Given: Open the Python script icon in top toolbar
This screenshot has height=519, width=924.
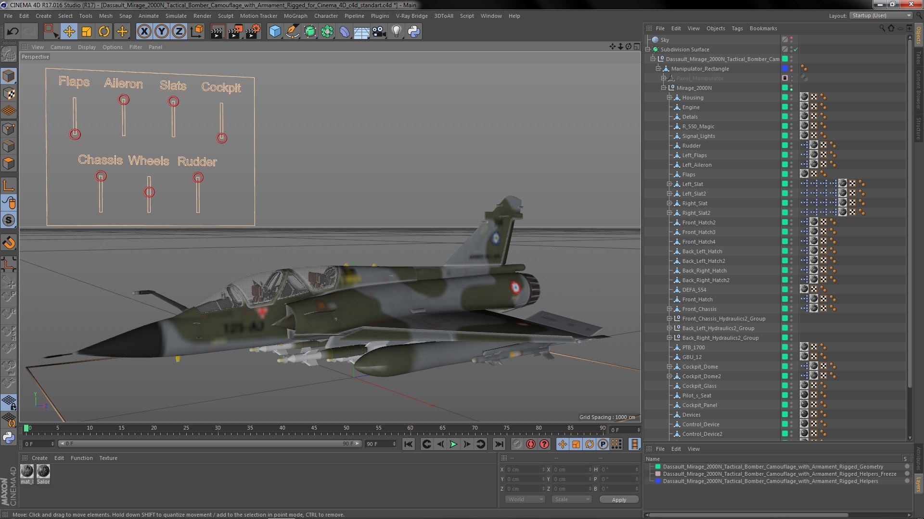Looking at the screenshot, I should click(x=414, y=32).
